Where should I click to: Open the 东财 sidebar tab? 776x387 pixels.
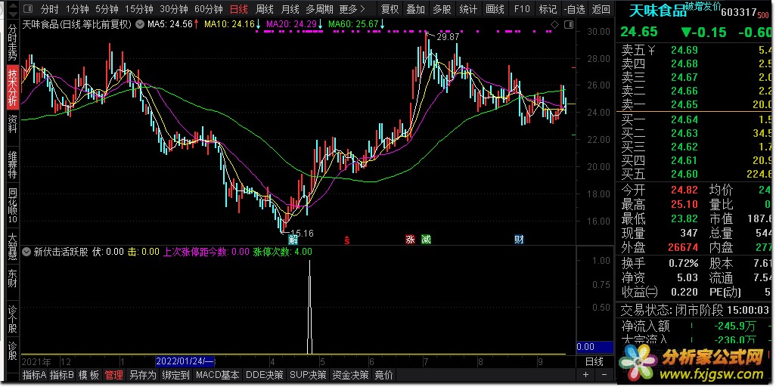(12, 280)
